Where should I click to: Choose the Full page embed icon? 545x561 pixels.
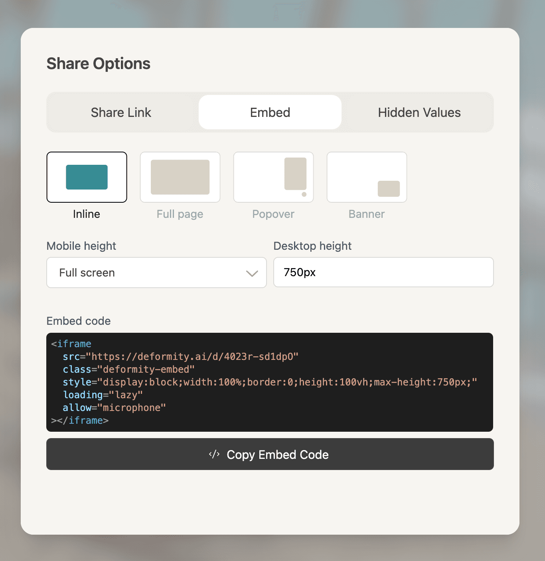click(180, 177)
